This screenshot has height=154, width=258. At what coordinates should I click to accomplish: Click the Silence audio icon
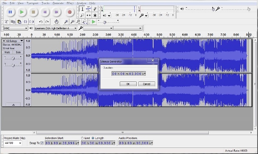pos(31,22)
